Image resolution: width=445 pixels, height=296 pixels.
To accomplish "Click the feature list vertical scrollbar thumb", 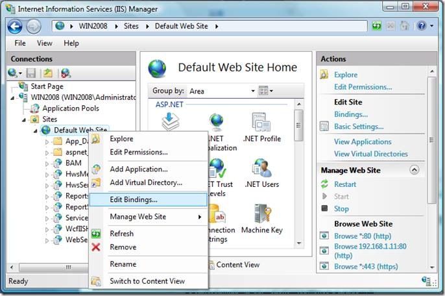I will [298, 125].
